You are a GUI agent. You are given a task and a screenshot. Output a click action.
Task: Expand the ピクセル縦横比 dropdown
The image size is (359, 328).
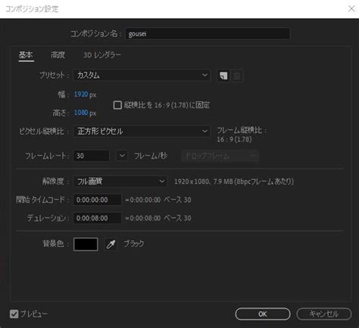click(x=142, y=132)
